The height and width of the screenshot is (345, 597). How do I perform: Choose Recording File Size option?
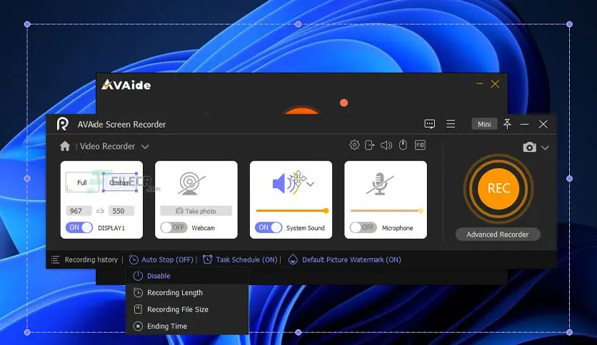[x=187, y=309]
